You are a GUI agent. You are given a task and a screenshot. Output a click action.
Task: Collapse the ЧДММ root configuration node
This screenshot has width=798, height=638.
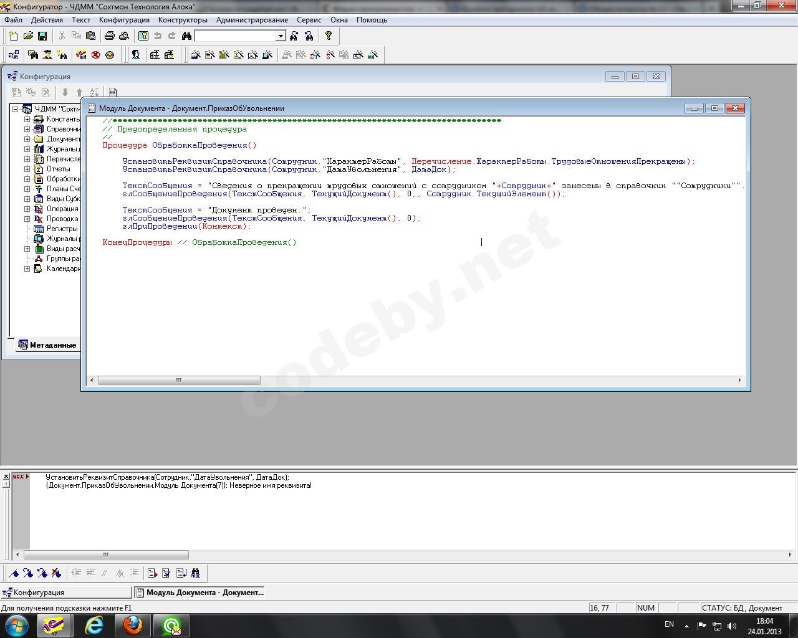click(16, 109)
